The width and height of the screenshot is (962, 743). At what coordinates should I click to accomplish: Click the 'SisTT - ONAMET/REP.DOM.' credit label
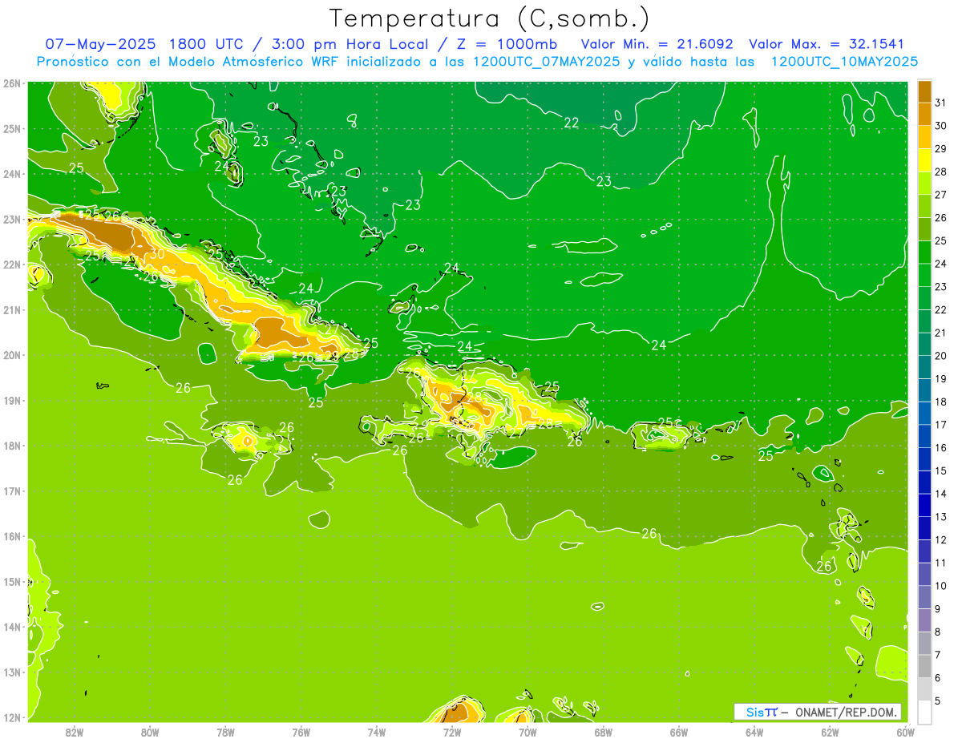[x=817, y=712]
